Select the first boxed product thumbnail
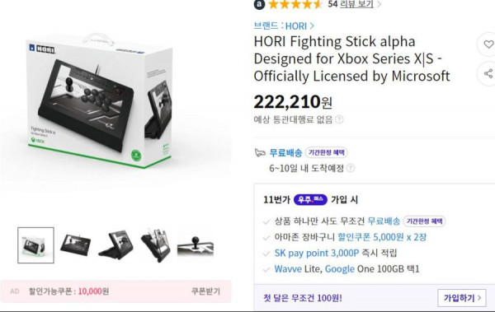The width and height of the screenshot is (495, 312). pyautogui.click(x=35, y=245)
